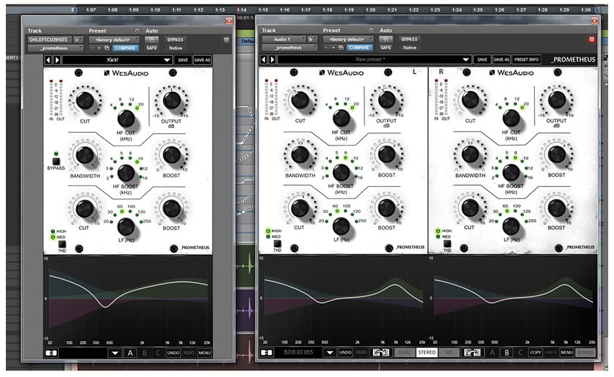Click channel copy icon right of MS
614x377 pixels.
click(472, 352)
